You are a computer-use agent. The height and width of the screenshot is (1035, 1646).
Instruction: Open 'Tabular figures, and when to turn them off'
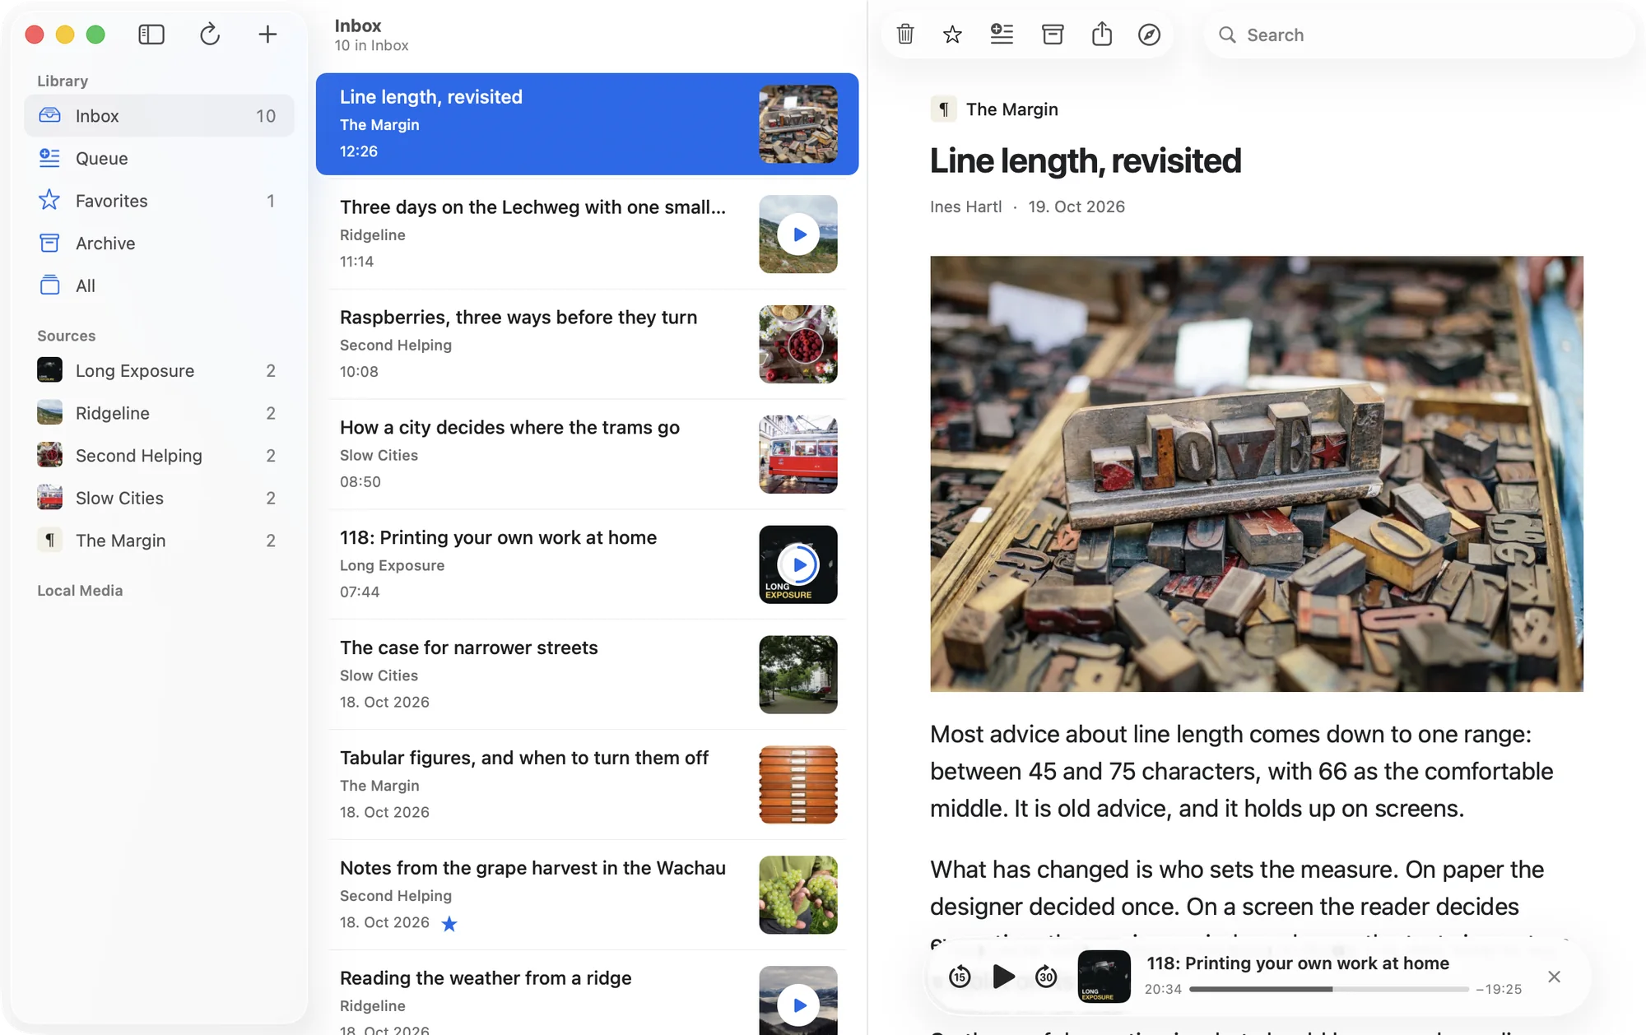587,785
